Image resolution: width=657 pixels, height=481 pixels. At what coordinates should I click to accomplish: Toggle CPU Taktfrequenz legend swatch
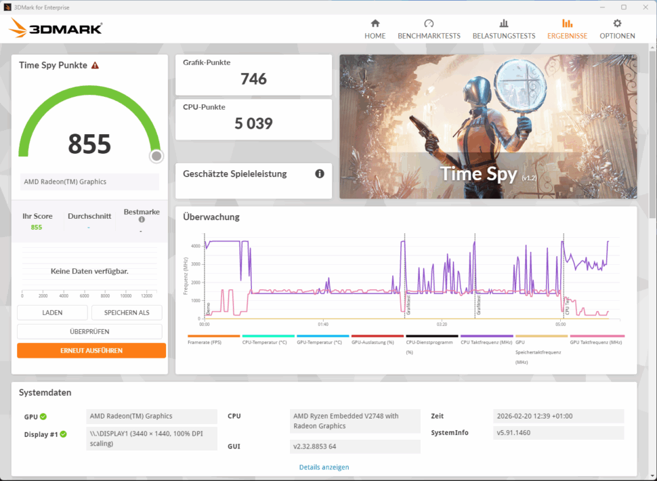pyautogui.click(x=486, y=336)
